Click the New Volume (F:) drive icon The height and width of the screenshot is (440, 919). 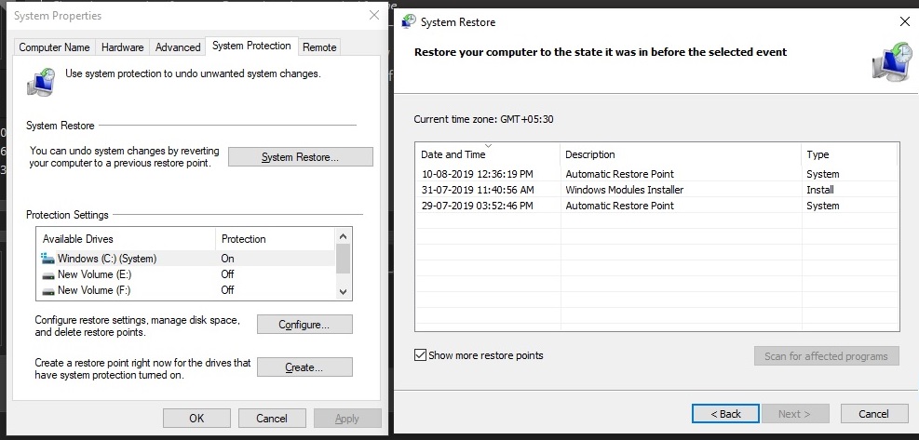48,290
